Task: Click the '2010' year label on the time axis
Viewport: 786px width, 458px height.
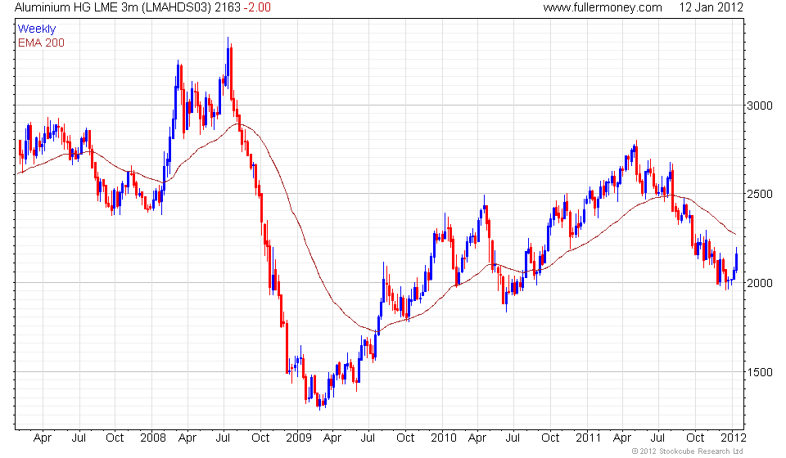Action: pyautogui.click(x=444, y=438)
